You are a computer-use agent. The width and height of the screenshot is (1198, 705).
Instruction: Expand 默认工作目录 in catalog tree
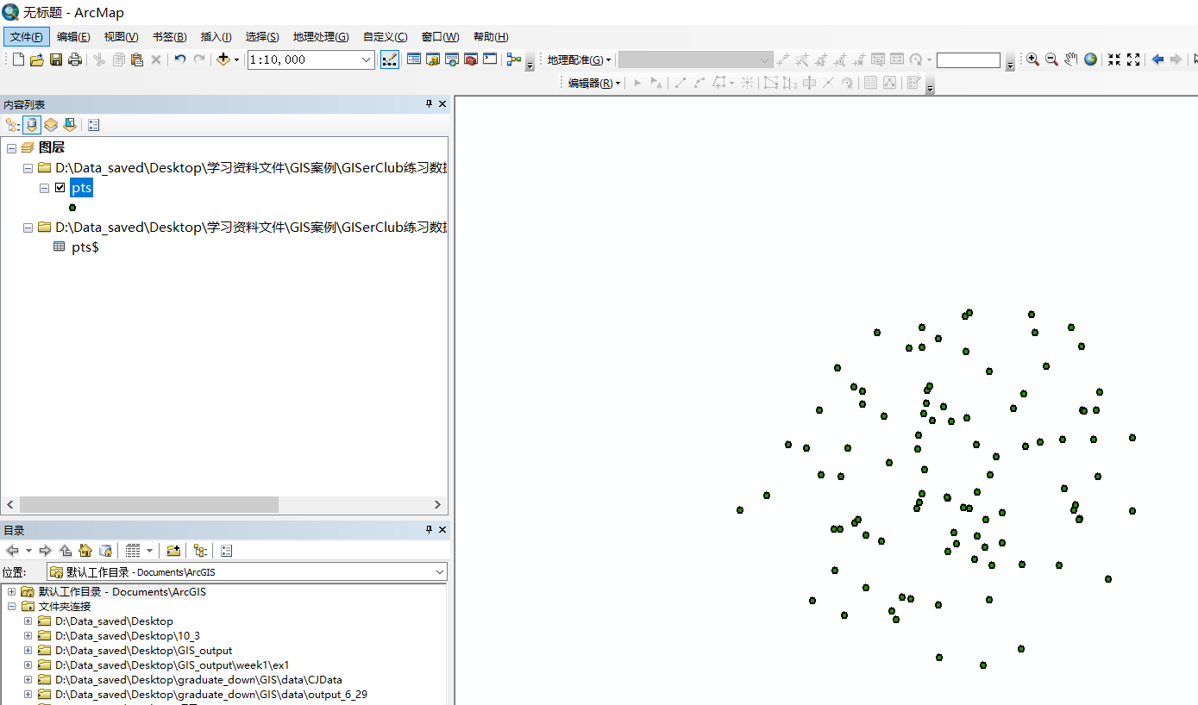tap(11, 592)
